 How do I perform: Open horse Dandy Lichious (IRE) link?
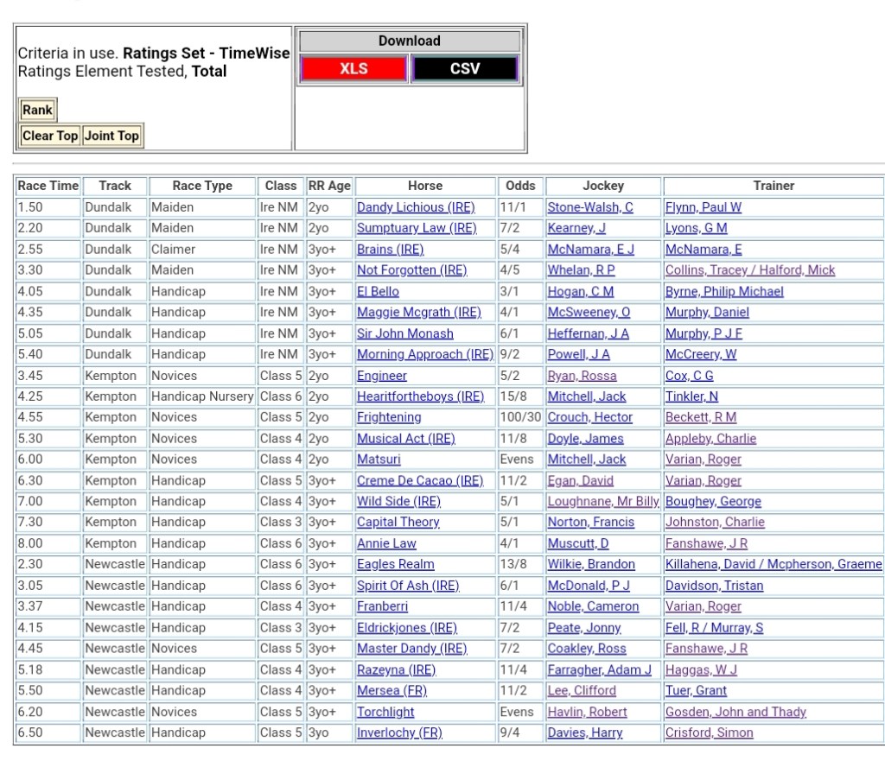coord(416,207)
